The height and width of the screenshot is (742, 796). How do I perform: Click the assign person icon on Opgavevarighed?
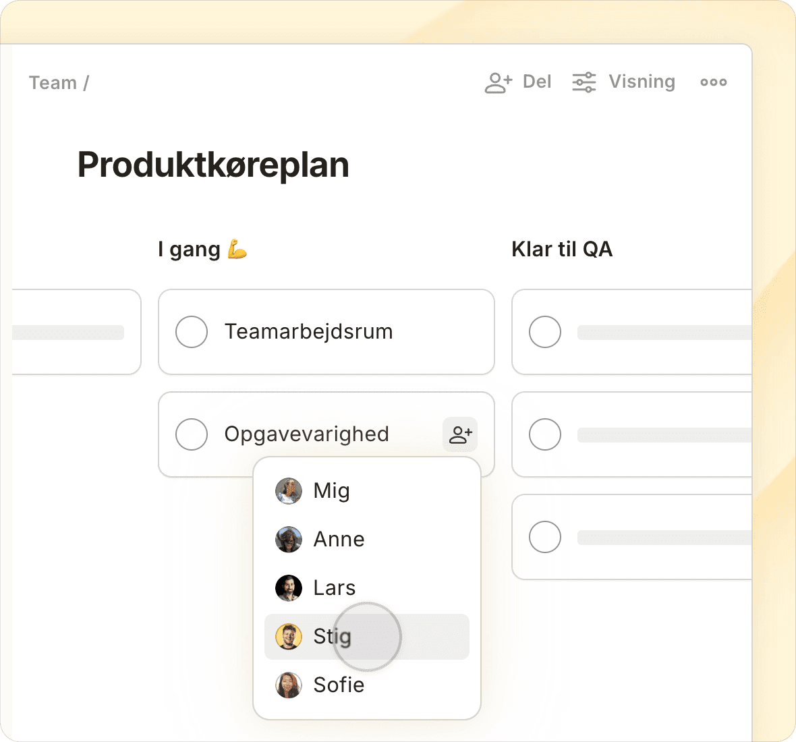tap(460, 434)
